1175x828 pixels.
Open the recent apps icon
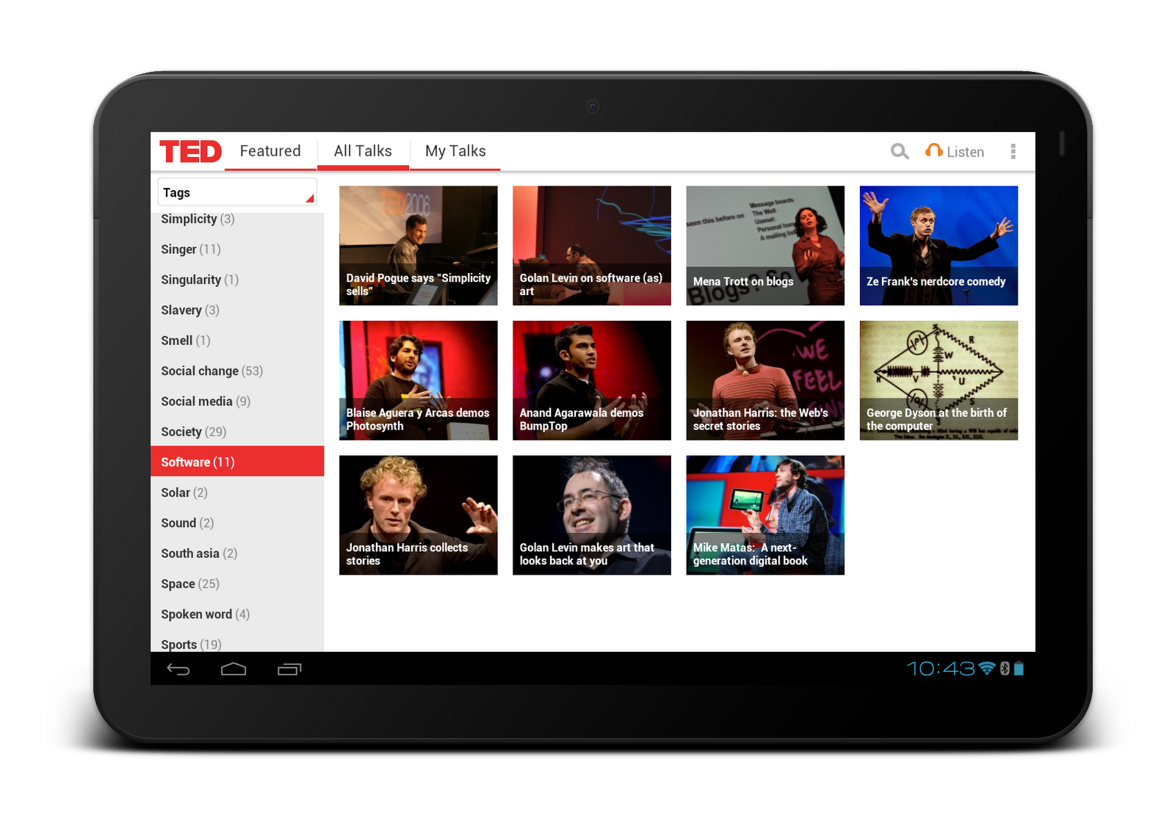289,669
